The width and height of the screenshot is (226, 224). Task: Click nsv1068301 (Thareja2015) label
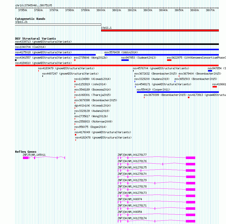coord(93,95)
